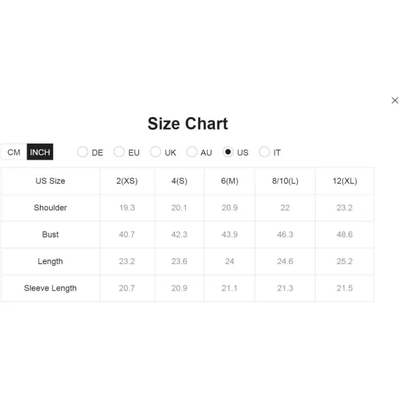The image size is (399, 399).
Task: Select the AU radio button
Action: 192,152
